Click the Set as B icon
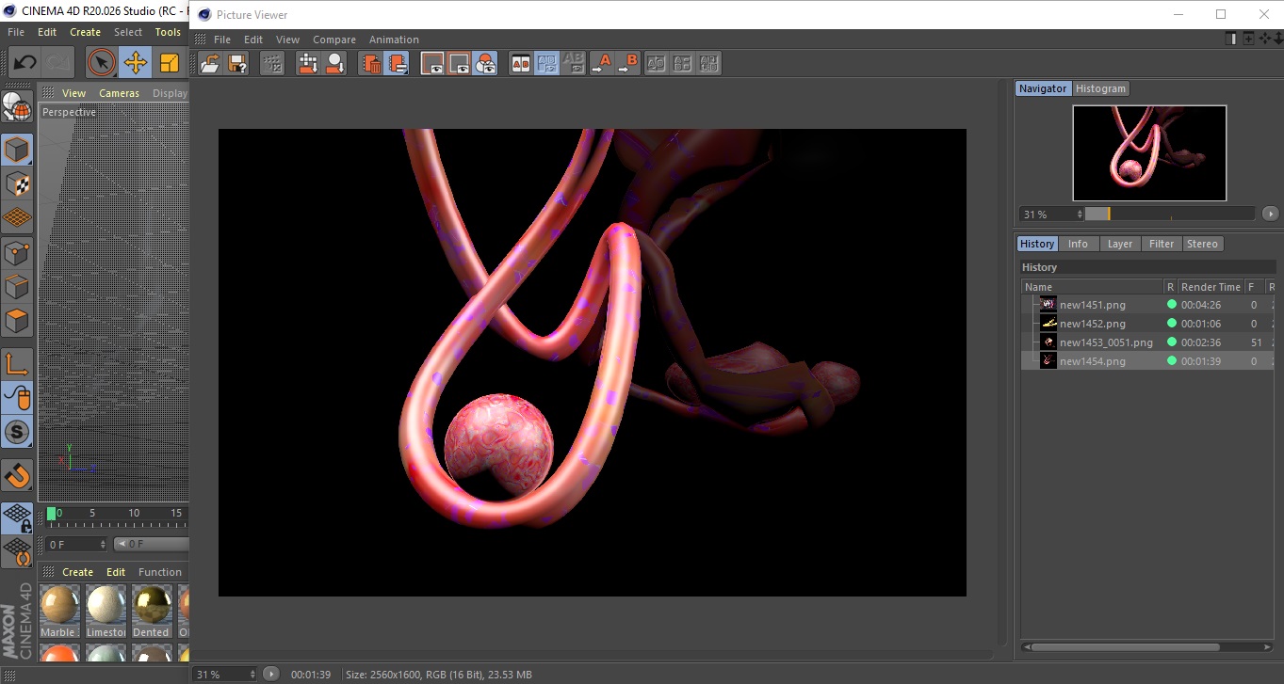 pos(628,64)
